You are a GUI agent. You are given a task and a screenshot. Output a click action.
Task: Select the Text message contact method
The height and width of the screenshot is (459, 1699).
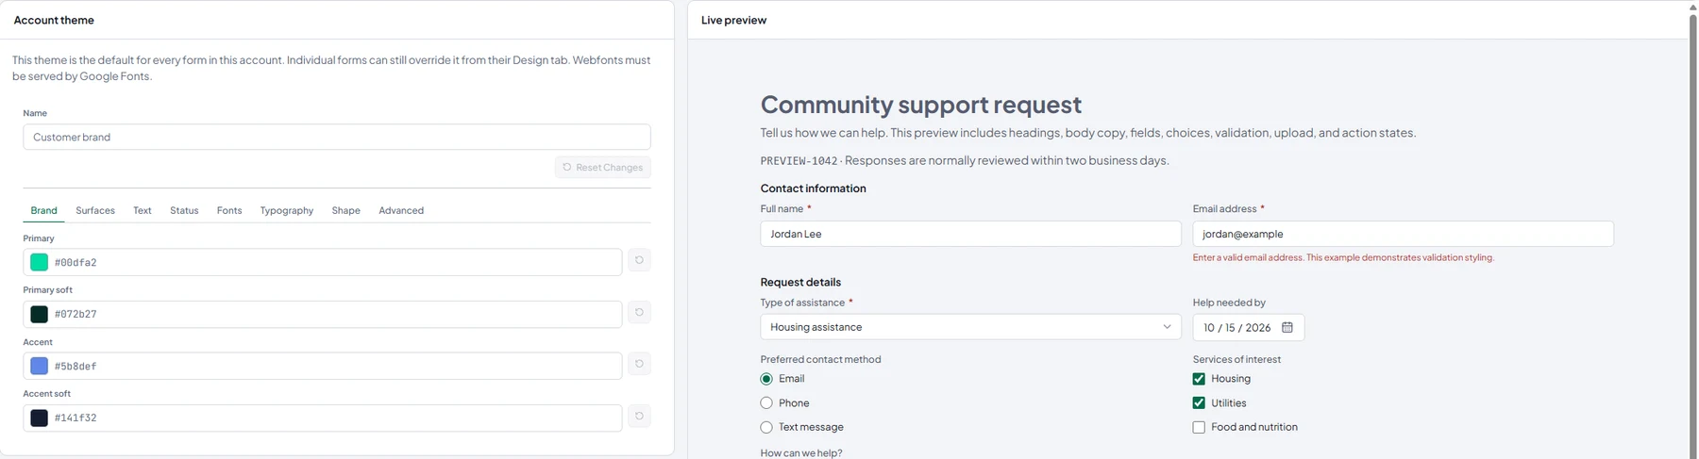766,428
